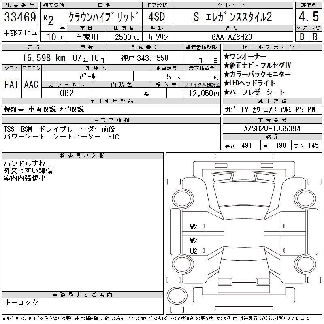The image size is (324, 324).
Task: Click the topmost W2 mark on the diagram
Action: (x=194, y=227)
